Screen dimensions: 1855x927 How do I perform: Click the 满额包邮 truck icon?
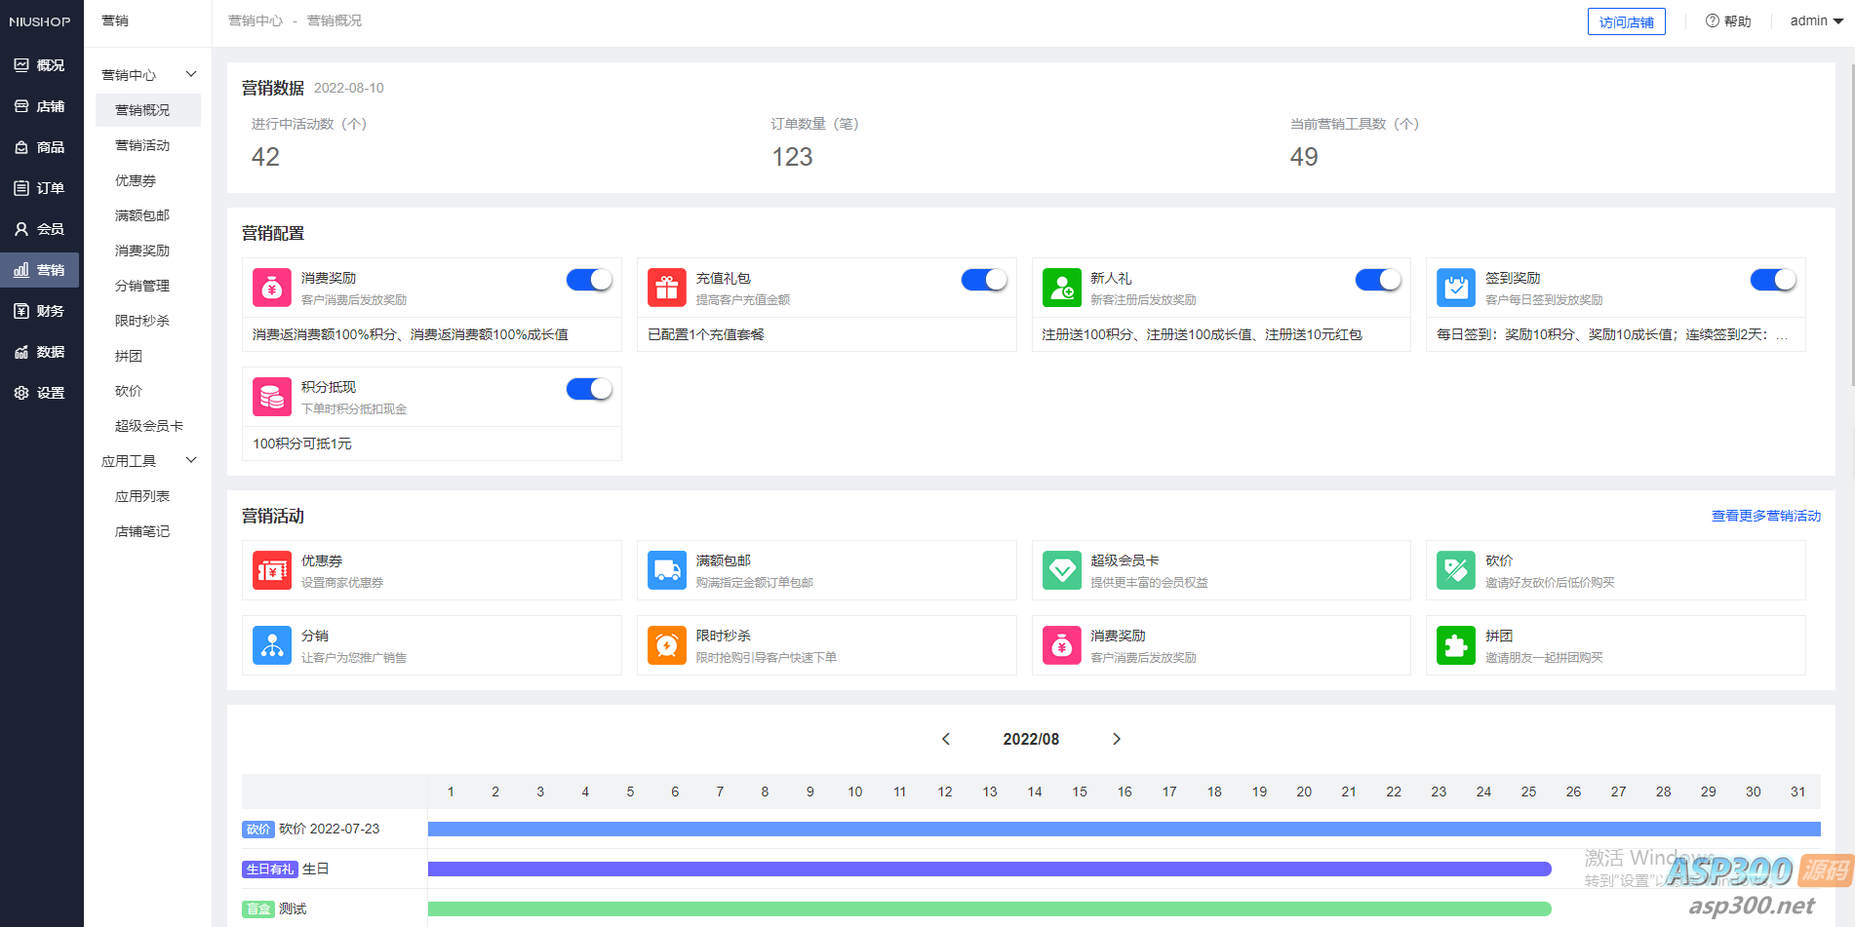[666, 570]
